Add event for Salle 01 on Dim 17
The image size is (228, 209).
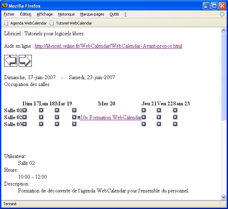click(25, 110)
